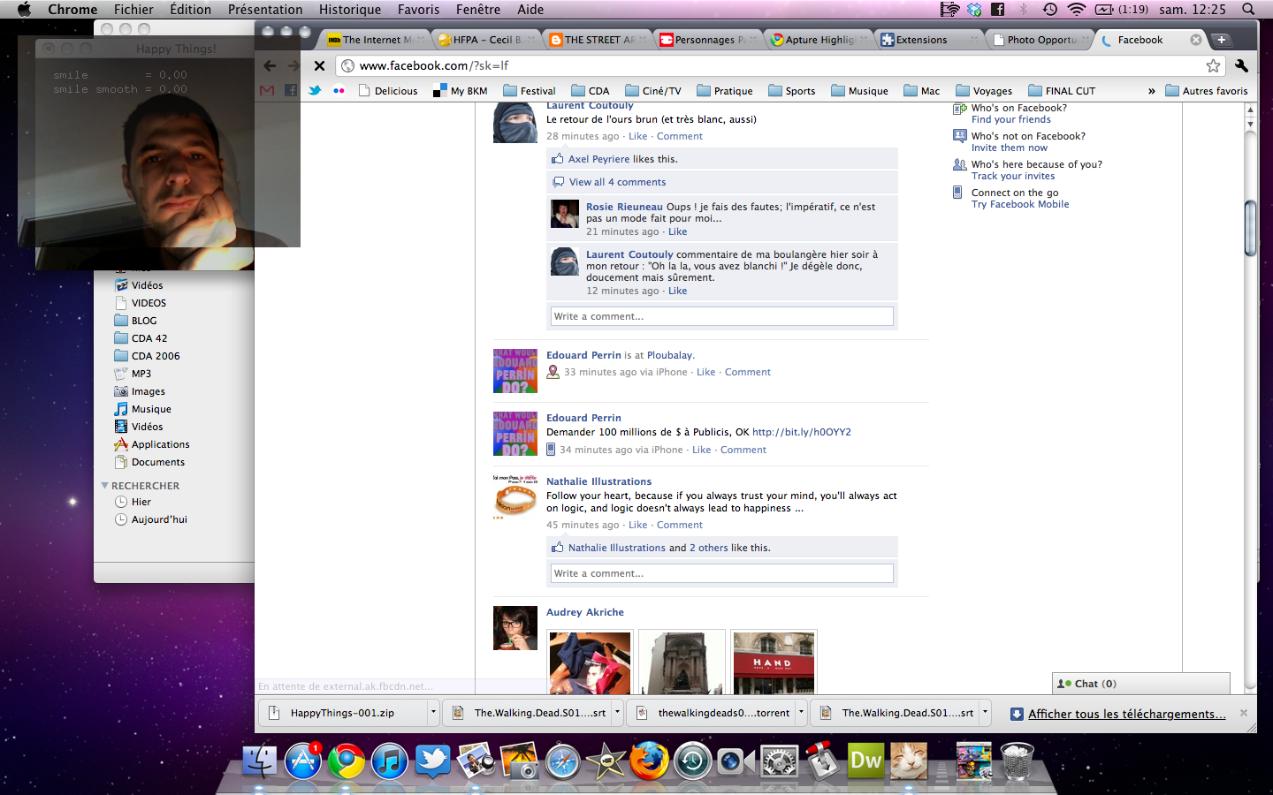Viewport: 1273px width, 795px height.
Task: Click the Flickr bookmark icon
Action: 339,90
